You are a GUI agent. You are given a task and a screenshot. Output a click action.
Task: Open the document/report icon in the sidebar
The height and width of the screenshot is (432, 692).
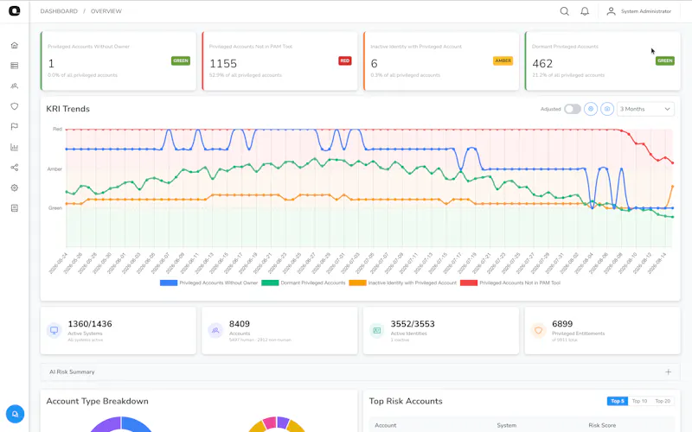click(15, 208)
